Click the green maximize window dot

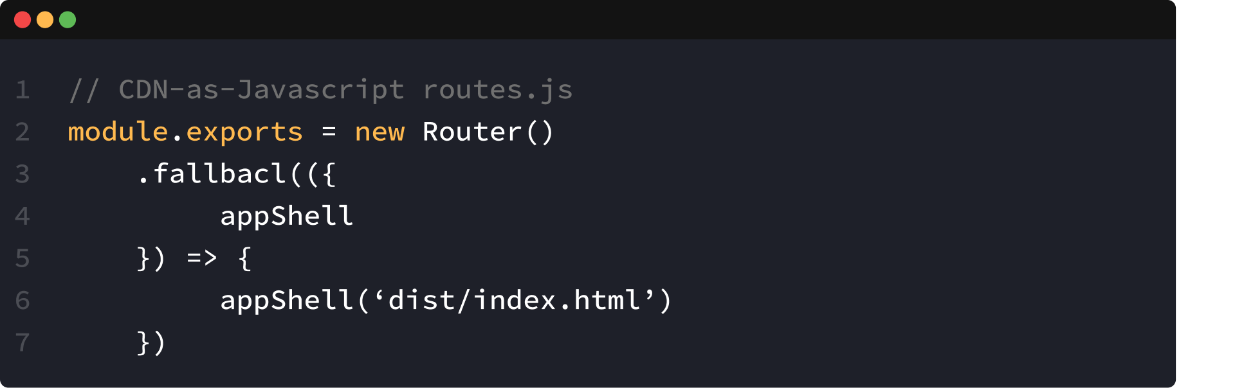[x=68, y=20]
